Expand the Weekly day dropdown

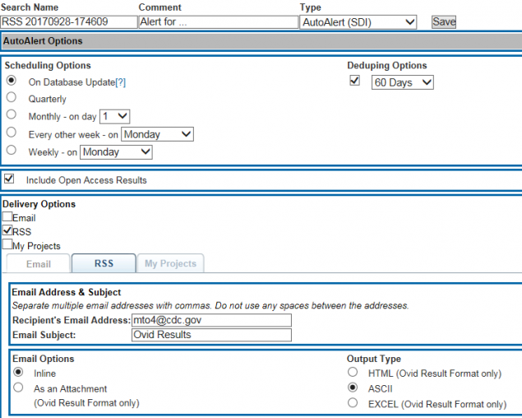[x=116, y=151]
